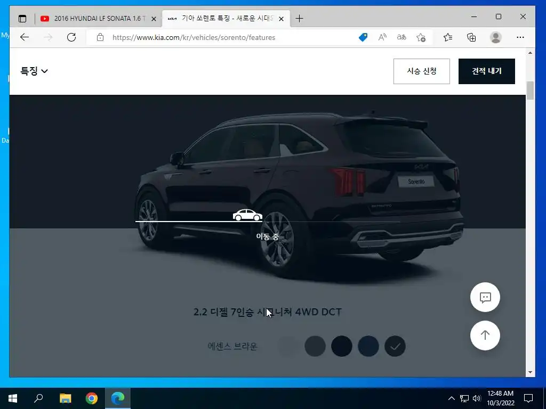The height and width of the screenshot is (409, 546).
Task: Click the scrollbar down arrow
Action: [530, 372]
